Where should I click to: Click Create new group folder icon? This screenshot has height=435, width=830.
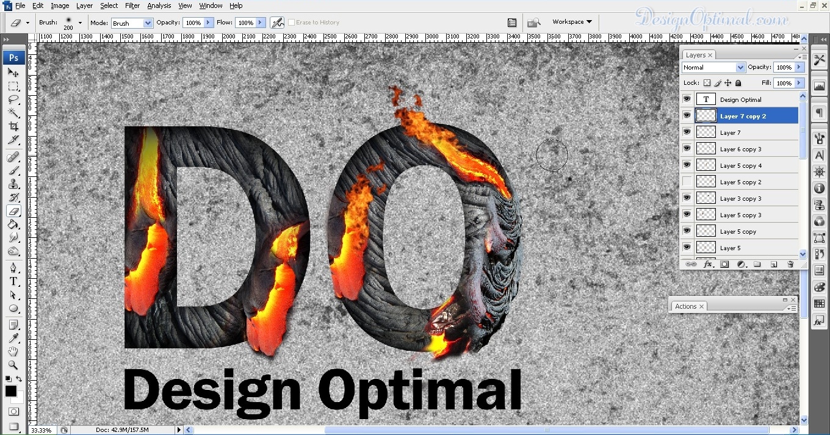[x=757, y=264]
